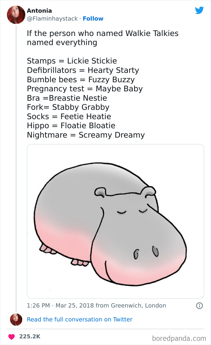Open the tweet info icon
Image resolution: width=211 pixels, height=345 pixels.
click(199, 306)
